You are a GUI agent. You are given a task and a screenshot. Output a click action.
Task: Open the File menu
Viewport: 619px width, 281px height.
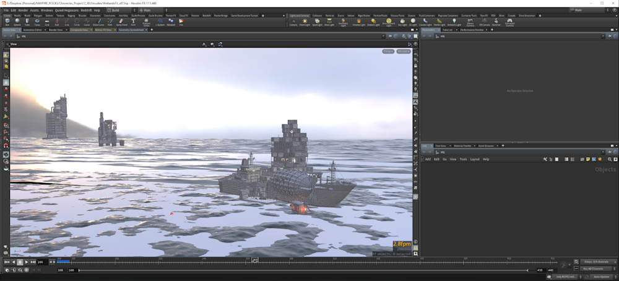click(x=6, y=11)
